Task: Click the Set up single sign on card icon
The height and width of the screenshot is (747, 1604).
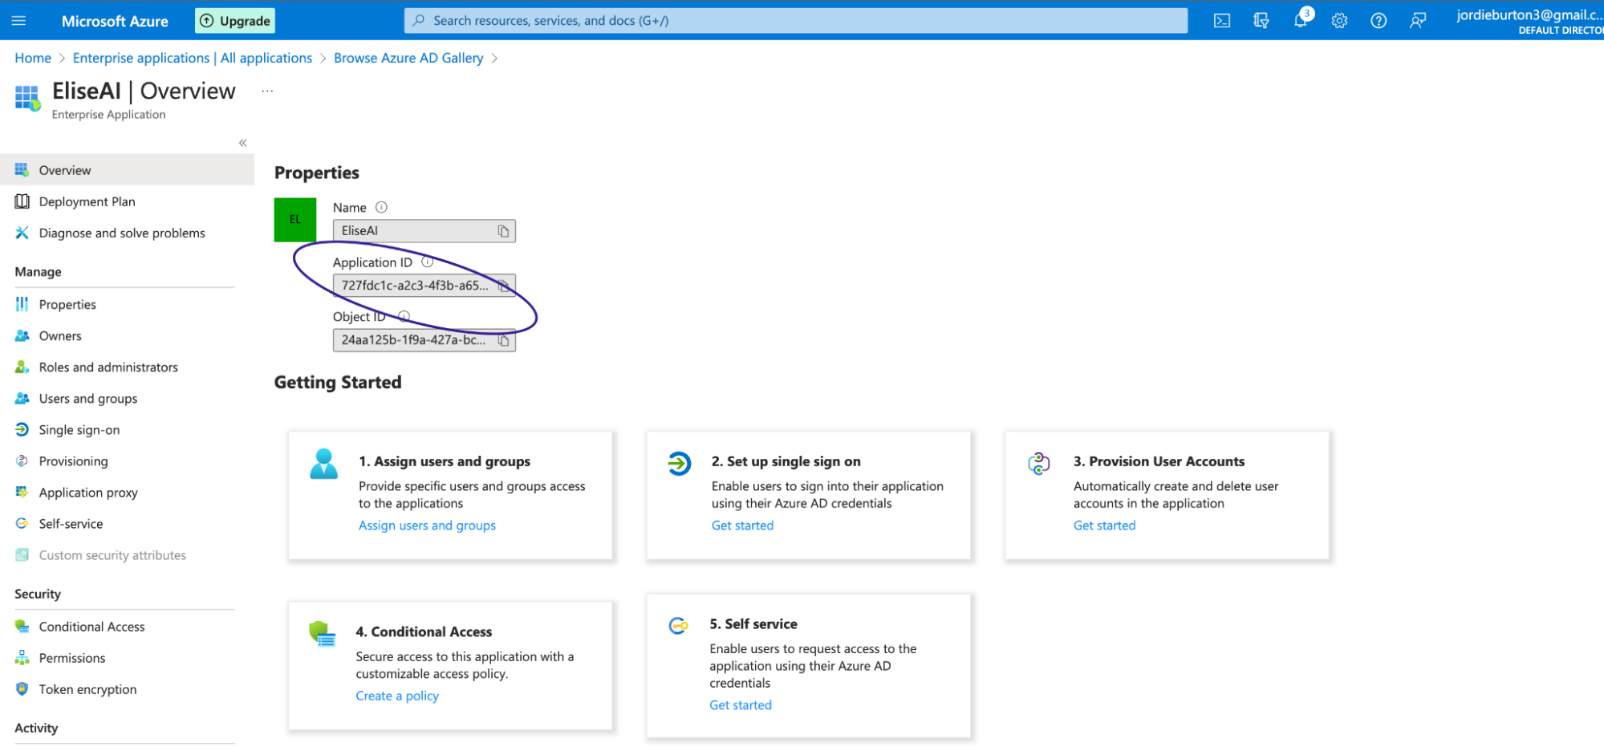Action: (679, 463)
